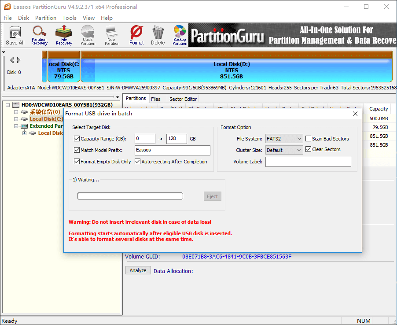Select HD0:WDCWD10EARS disk in tree
The width and height of the screenshot is (397, 325).
tap(67, 105)
